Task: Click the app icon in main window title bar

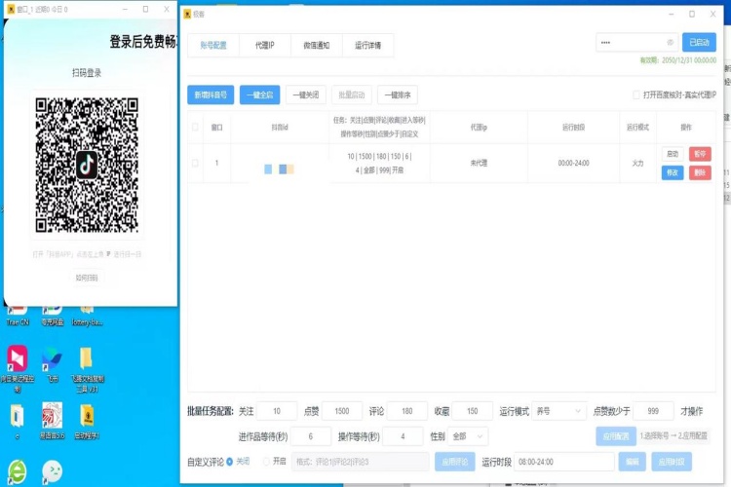Action: click(187, 14)
